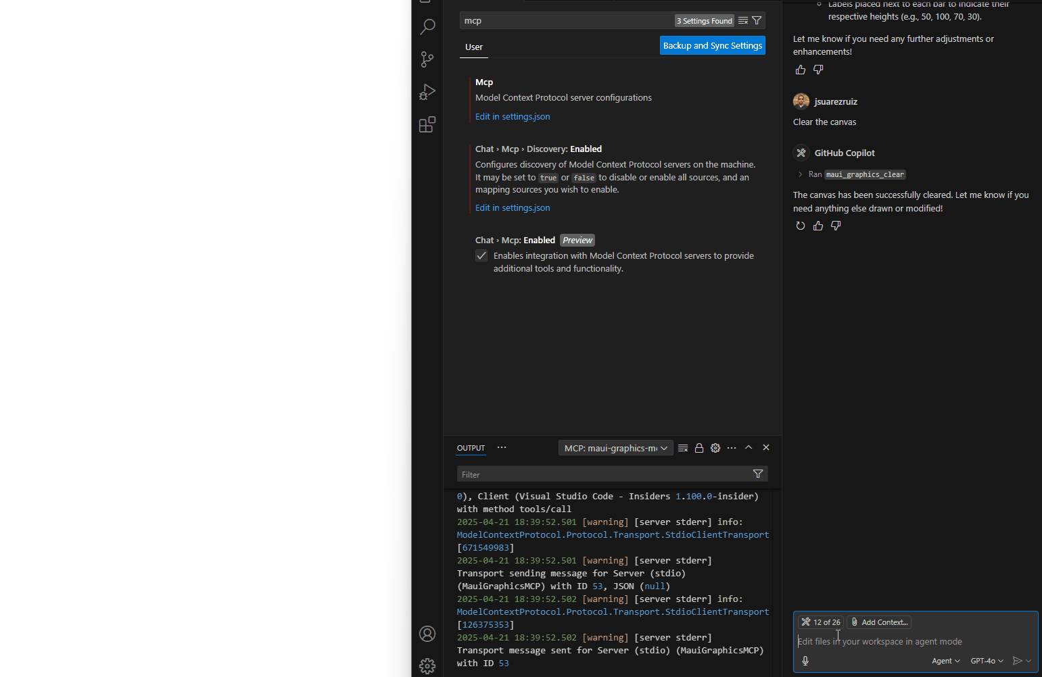The height and width of the screenshot is (677, 1042).
Task: Click the maui_graphics_clear tool name
Action: 865,174
